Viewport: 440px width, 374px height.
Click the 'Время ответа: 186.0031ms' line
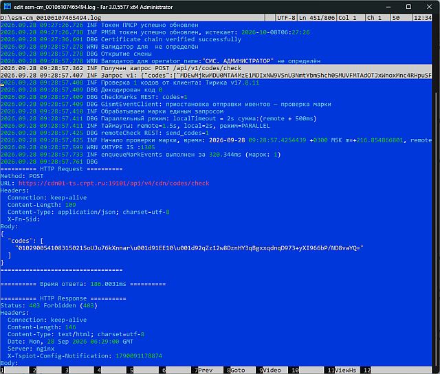pos(83,284)
